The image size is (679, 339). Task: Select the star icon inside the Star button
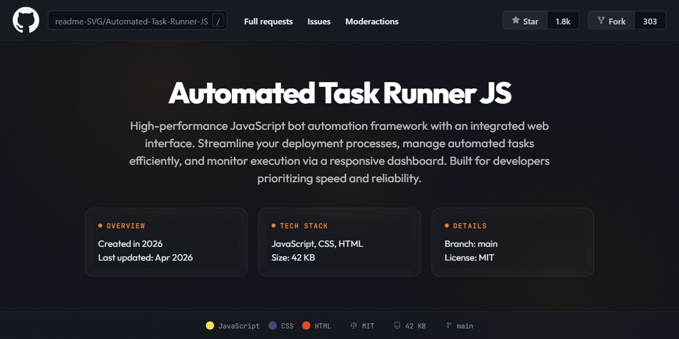[516, 20]
